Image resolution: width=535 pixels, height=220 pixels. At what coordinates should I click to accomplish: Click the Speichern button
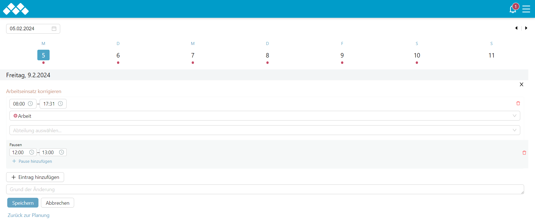point(23,203)
